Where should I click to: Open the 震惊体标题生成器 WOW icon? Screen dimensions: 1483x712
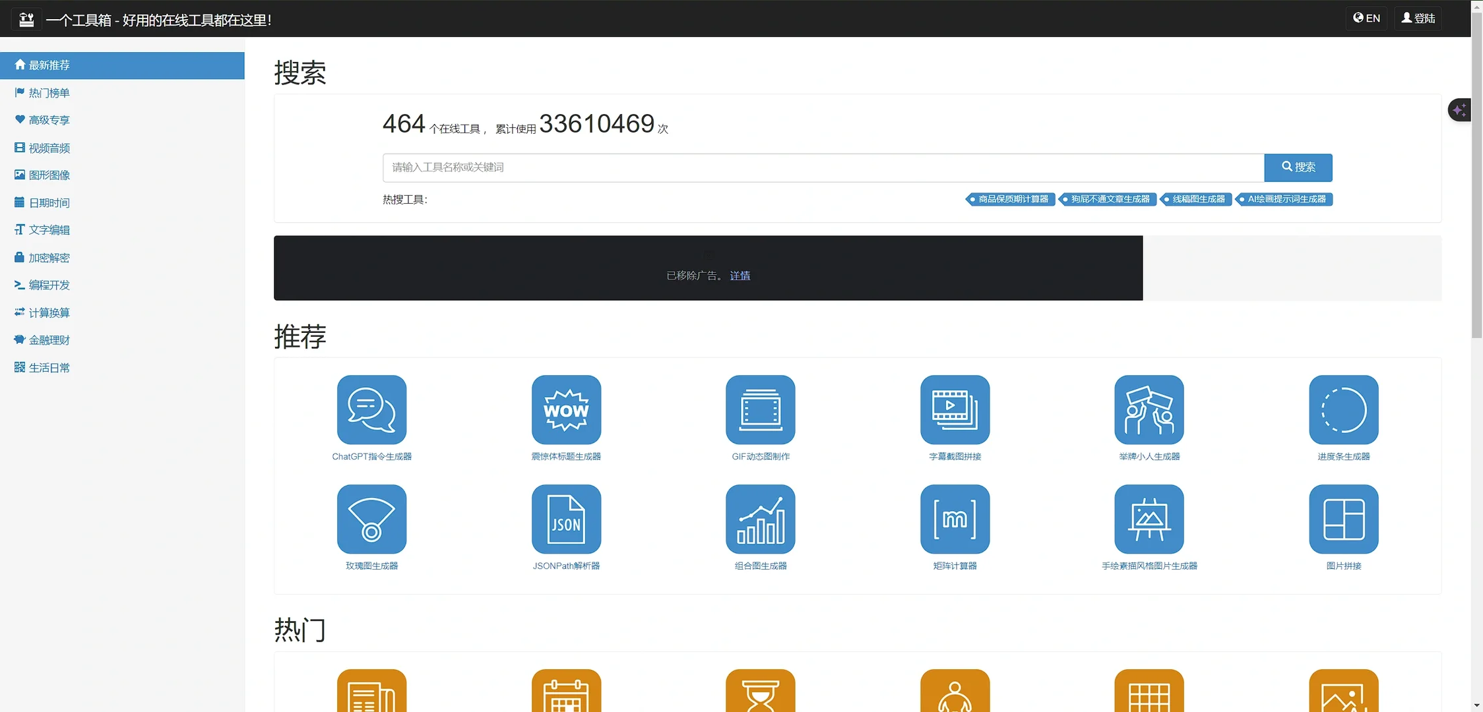click(566, 409)
